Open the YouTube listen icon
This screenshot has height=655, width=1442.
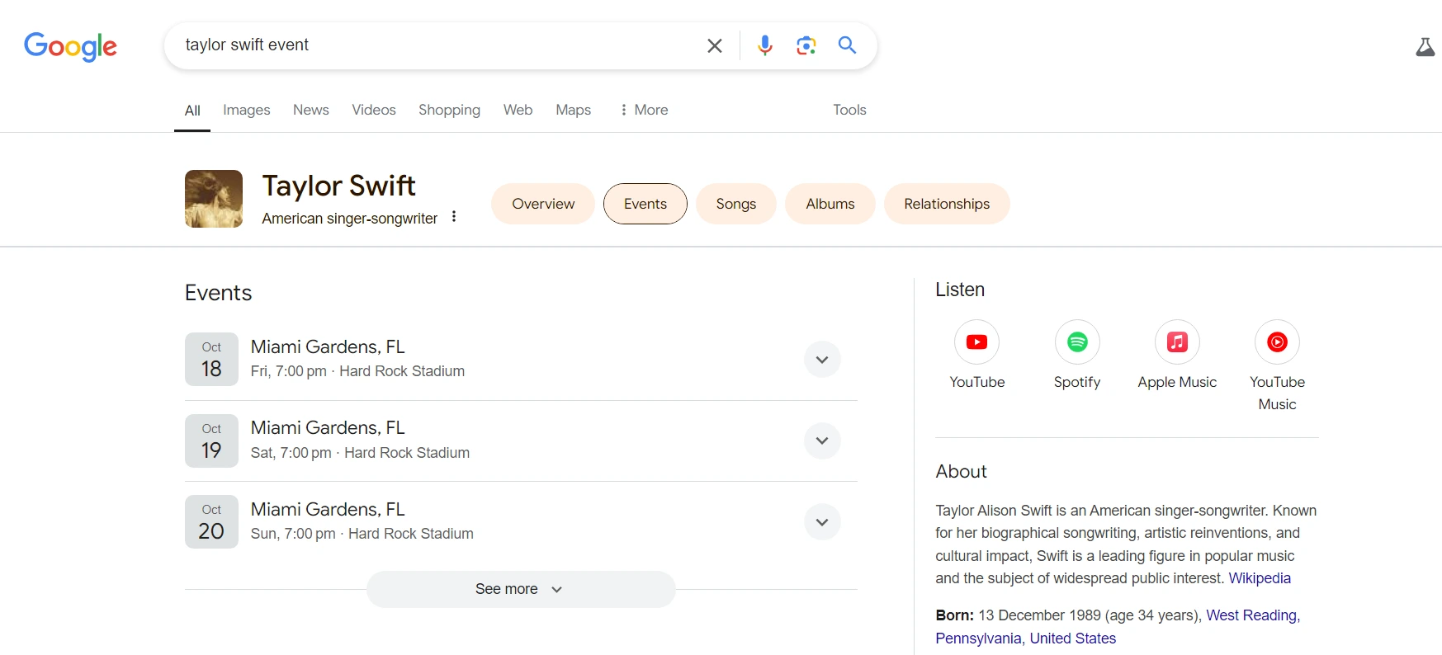pyautogui.click(x=976, y=342)
